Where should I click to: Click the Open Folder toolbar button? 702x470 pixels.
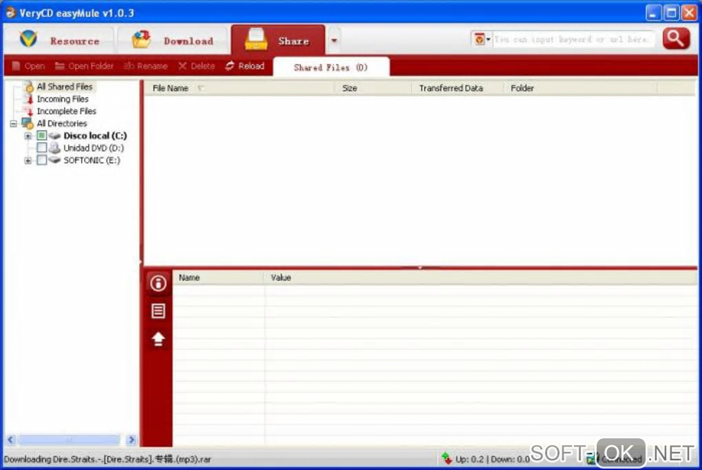[x=84, y=66]
